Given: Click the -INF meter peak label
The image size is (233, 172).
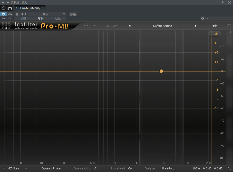Looking at the screenshot, I should [229, 32].
